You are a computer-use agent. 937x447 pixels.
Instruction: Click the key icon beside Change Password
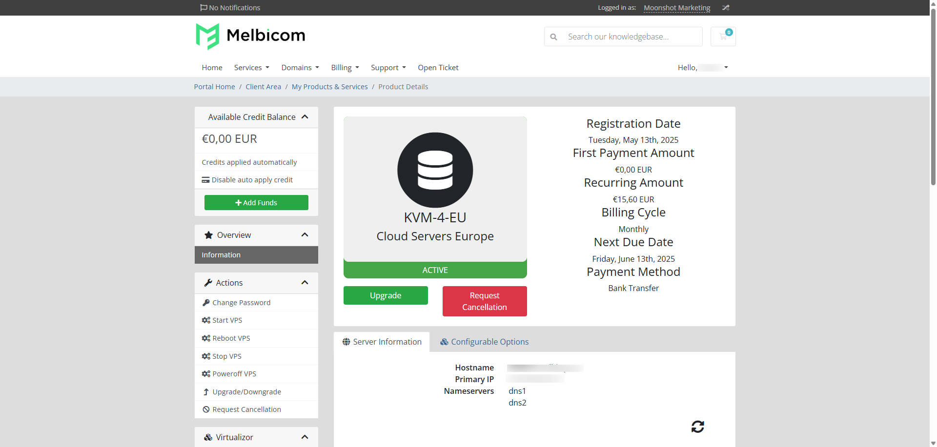[x=206, y=303]
